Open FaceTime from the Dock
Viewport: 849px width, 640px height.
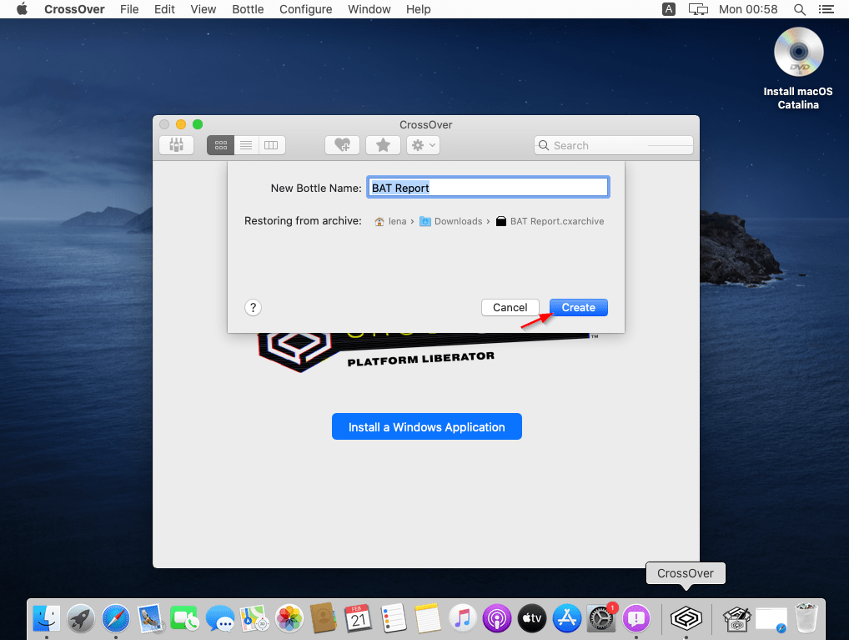coord(185,618)
